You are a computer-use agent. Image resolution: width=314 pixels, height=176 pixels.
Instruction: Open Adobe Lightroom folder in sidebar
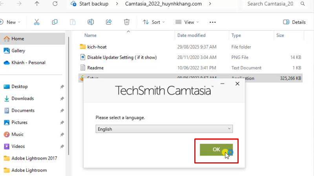pyautogui.click(x=29, y=171)
